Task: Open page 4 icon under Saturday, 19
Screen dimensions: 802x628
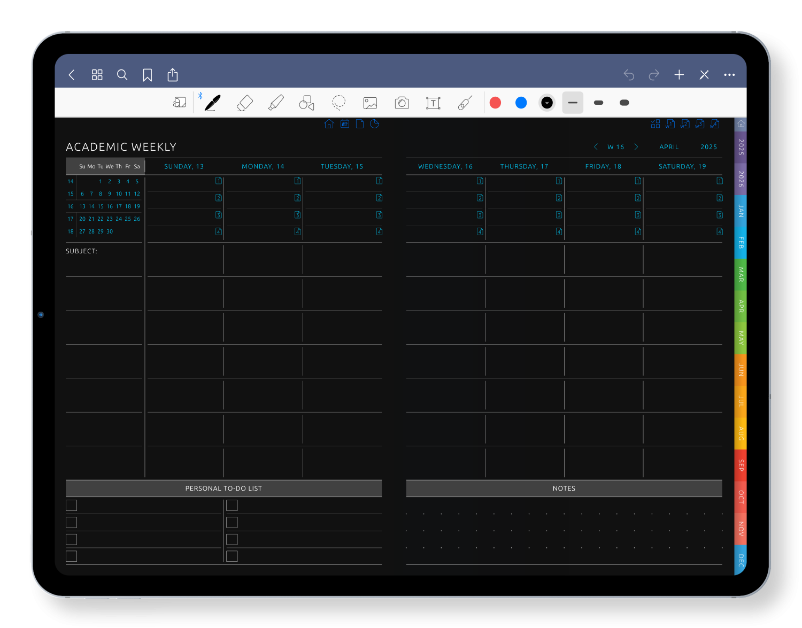Action: click(x=720, y=231)
